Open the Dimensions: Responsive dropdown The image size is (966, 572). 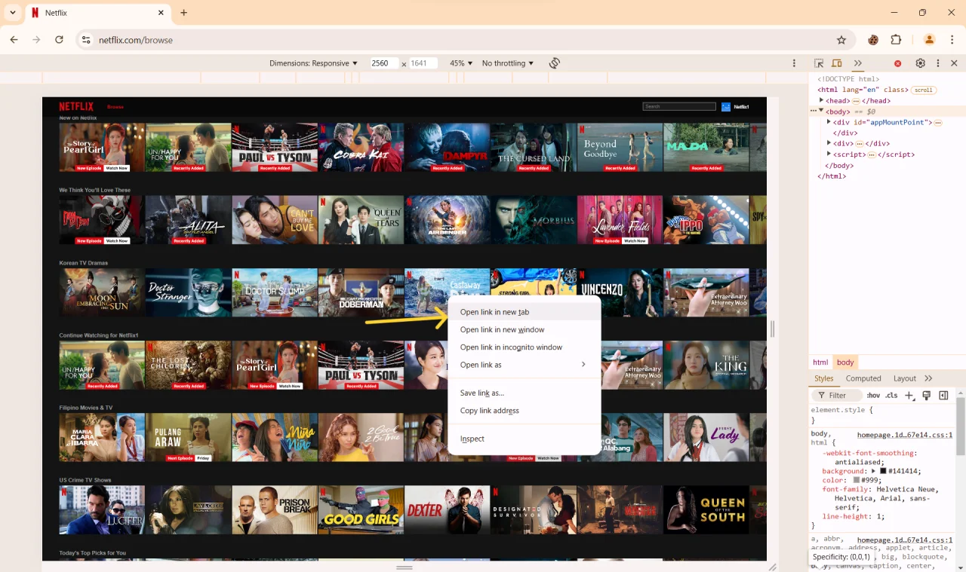tap(313, 63)
